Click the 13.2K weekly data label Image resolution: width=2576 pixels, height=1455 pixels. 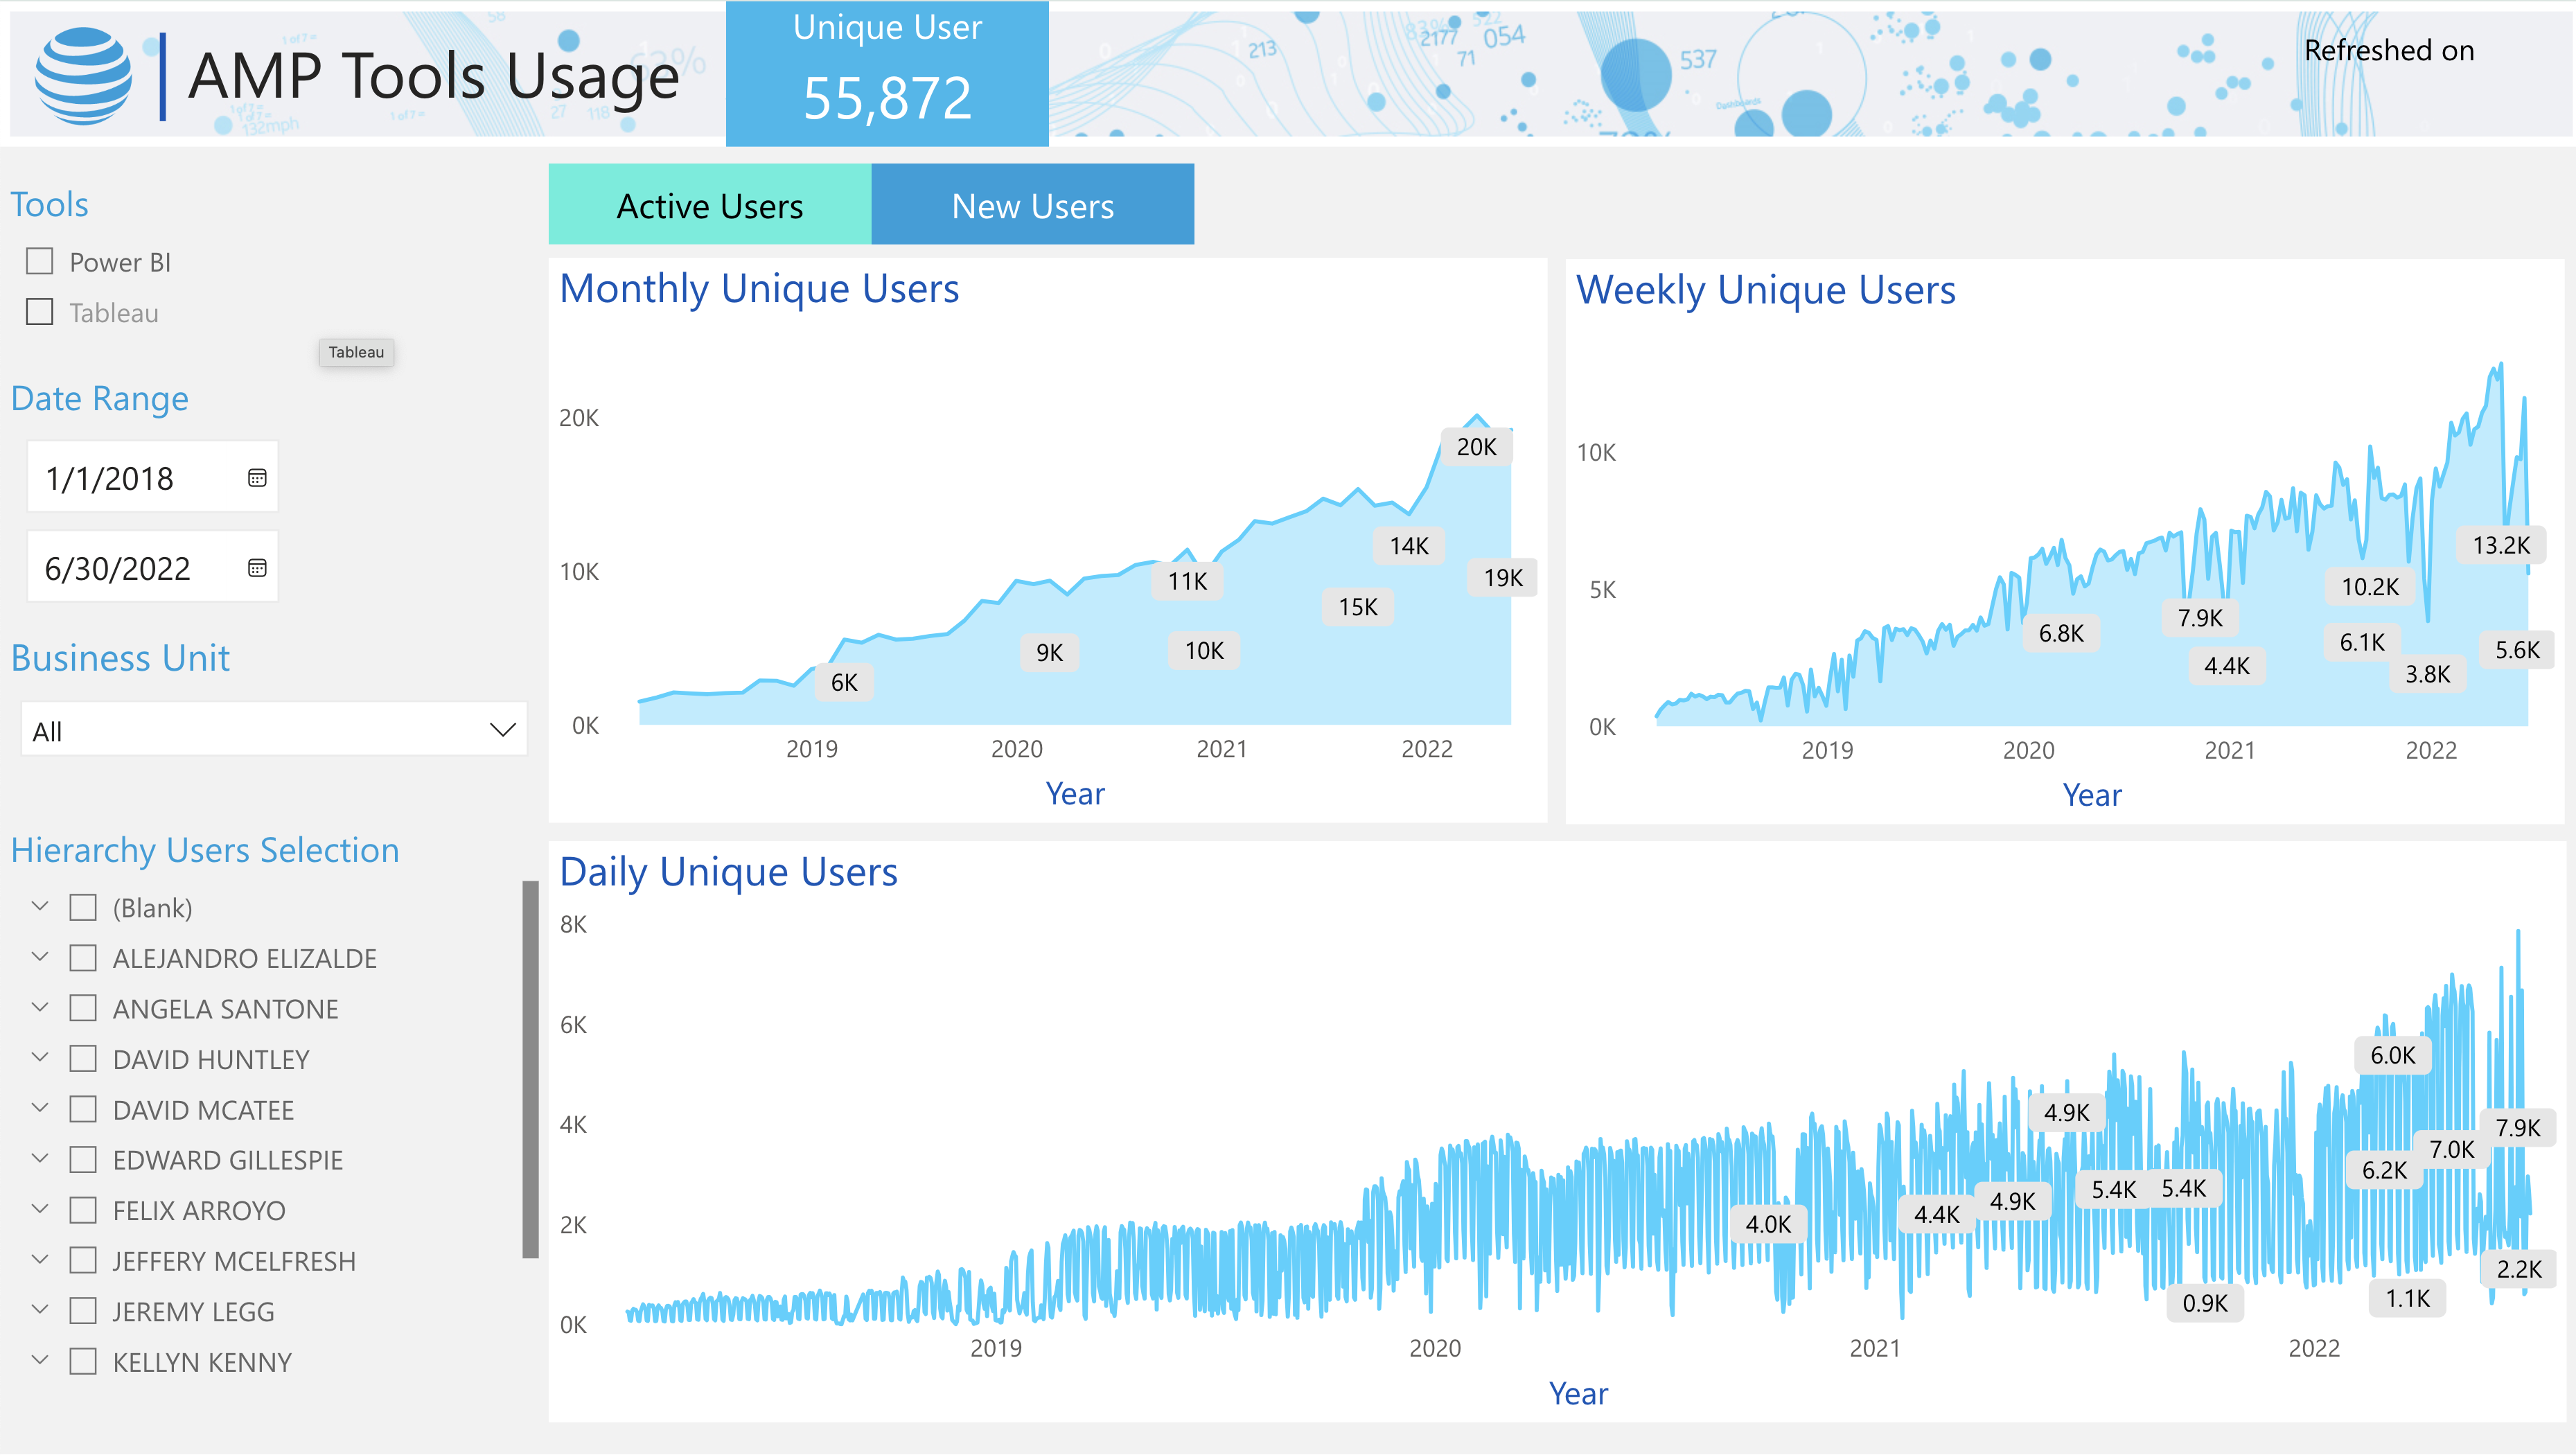pos(2500,545)
